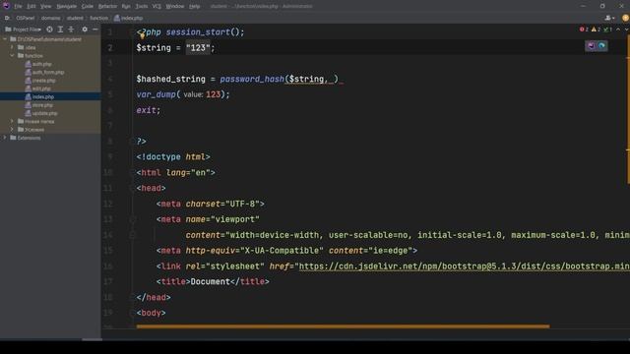Click index.php file icon in breadcrumb
The height and width of the screenshot is (354, 630).
pyautogui.click(x=116, y=18)
